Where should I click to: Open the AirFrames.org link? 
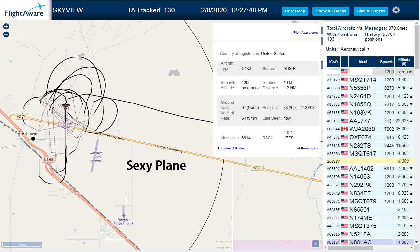pos(307,149)
